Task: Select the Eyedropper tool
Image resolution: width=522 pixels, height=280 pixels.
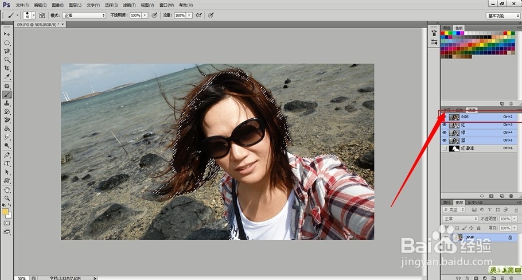Action: coord(7,77)
